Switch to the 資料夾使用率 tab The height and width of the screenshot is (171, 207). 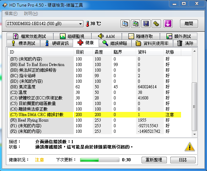pyautogui.click(x=152, y=43)
